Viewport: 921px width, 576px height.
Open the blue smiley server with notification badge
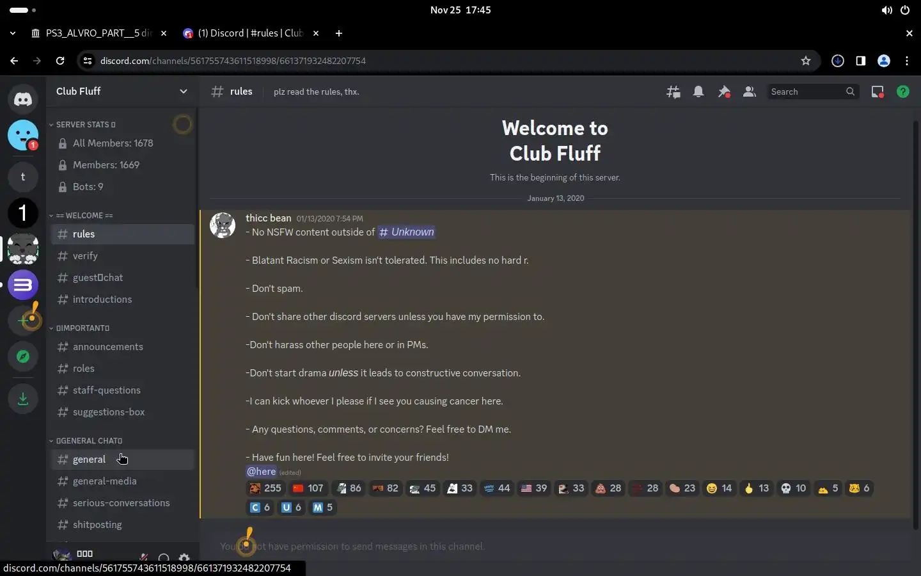[x=23, y=135]
